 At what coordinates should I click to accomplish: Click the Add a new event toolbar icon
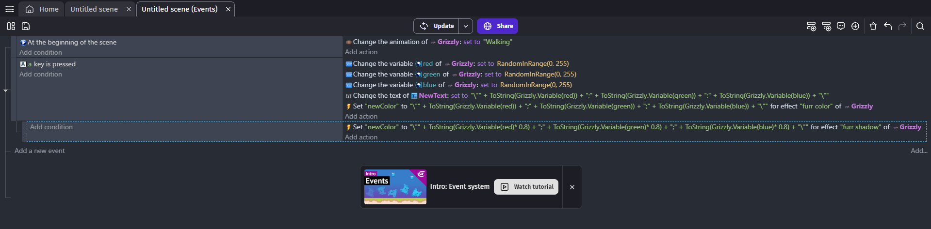click(811, 26)
